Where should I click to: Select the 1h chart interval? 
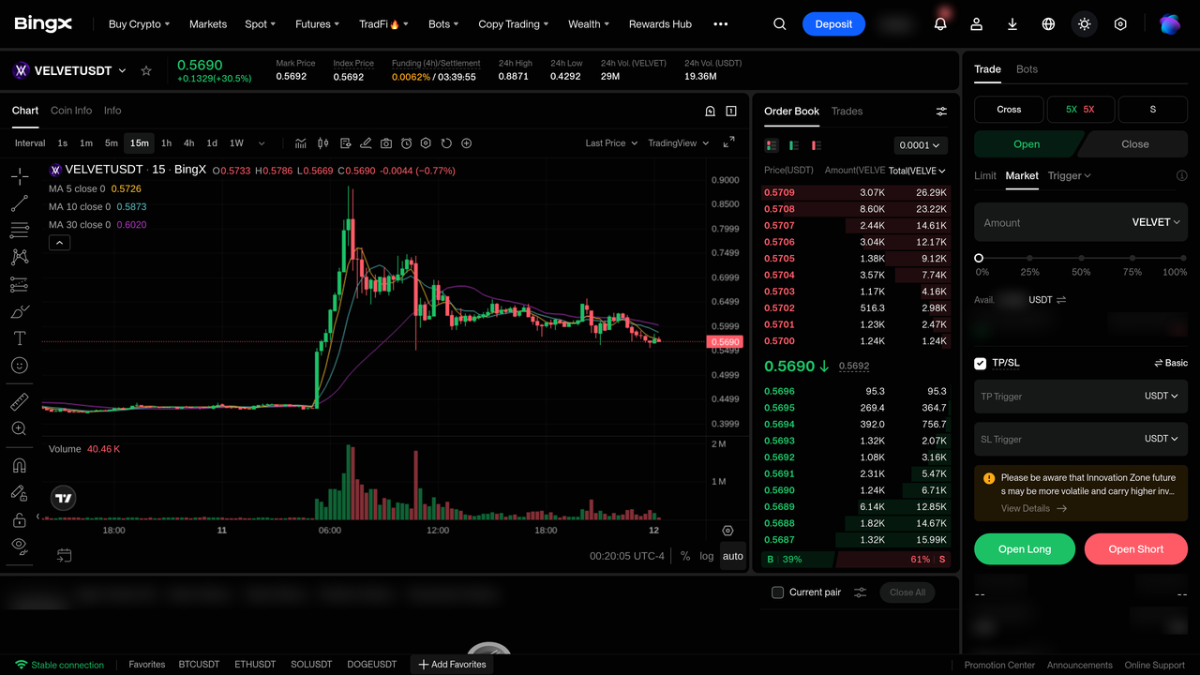[166, 143]
